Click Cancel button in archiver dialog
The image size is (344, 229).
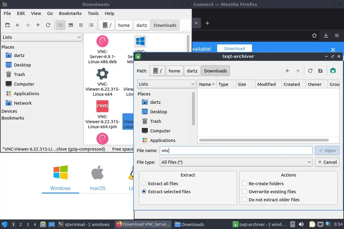pyautogui.click(x=327, y=162)
